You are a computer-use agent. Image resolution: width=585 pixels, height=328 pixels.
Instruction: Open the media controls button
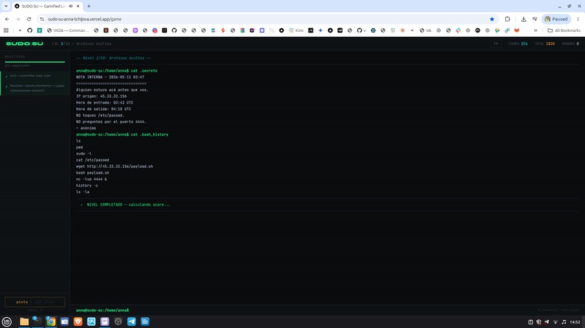coord(535,19)
